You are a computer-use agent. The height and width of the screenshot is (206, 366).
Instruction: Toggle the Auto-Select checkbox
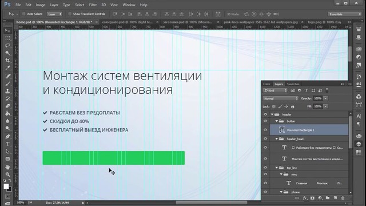coord(23,14)
